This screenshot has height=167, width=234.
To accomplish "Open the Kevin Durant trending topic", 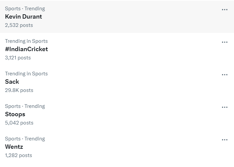I will pos(23,17).
